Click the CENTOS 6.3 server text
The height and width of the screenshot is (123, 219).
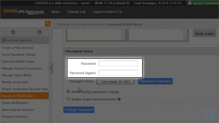[62, 3]
